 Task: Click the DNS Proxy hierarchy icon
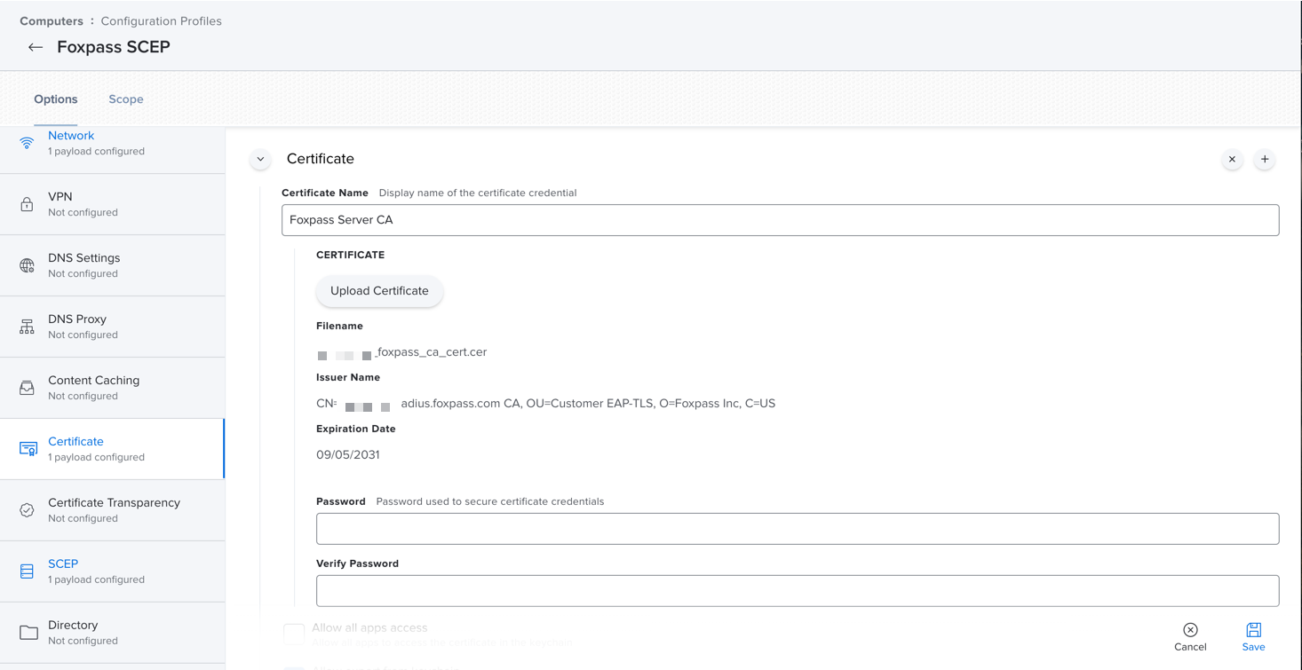coord(27,327)
